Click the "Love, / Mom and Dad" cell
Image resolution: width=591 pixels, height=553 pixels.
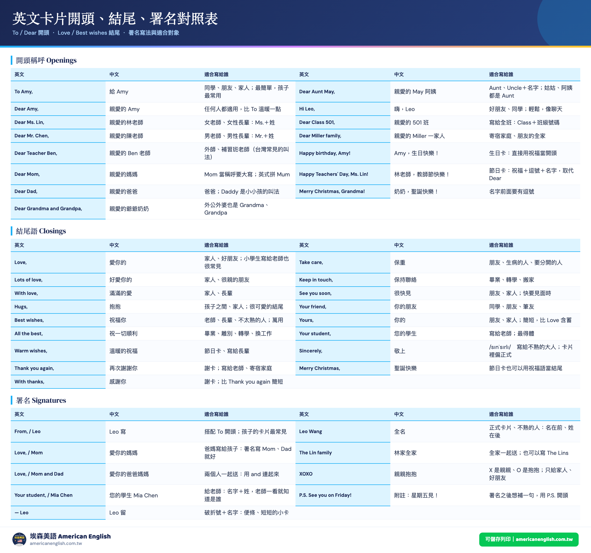tap(58, 474)
